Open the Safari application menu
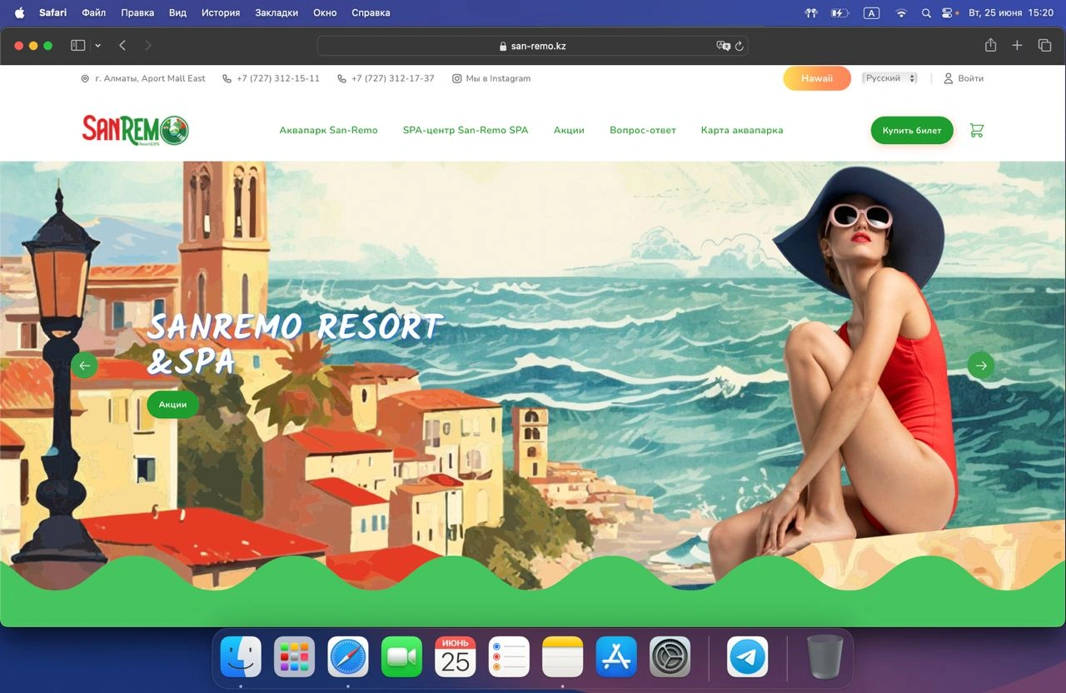1066x693 pixels. click(52, 12)
